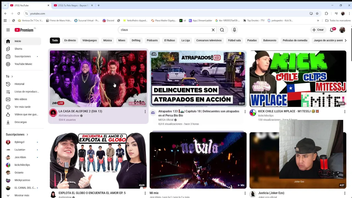
Task: Open Mickycastro subscription channel
Action: click(23, 180)
